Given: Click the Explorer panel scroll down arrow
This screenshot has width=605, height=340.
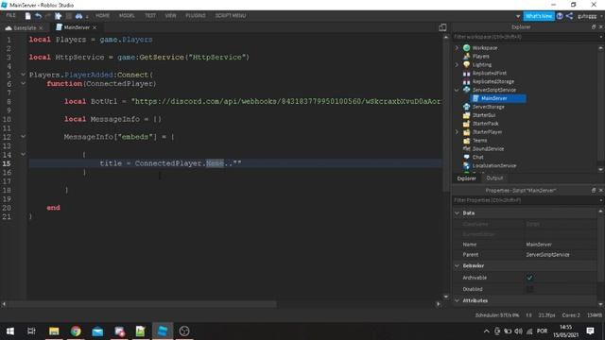Looking at the screenshot, I should (600, 169).
